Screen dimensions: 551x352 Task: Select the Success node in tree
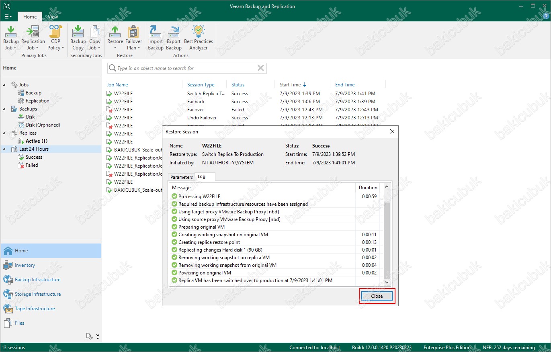pyautogui.click(x=34, y=157)
